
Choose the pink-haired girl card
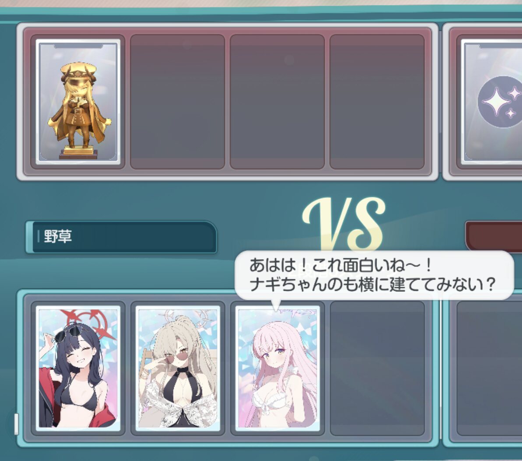coord(278,368)
